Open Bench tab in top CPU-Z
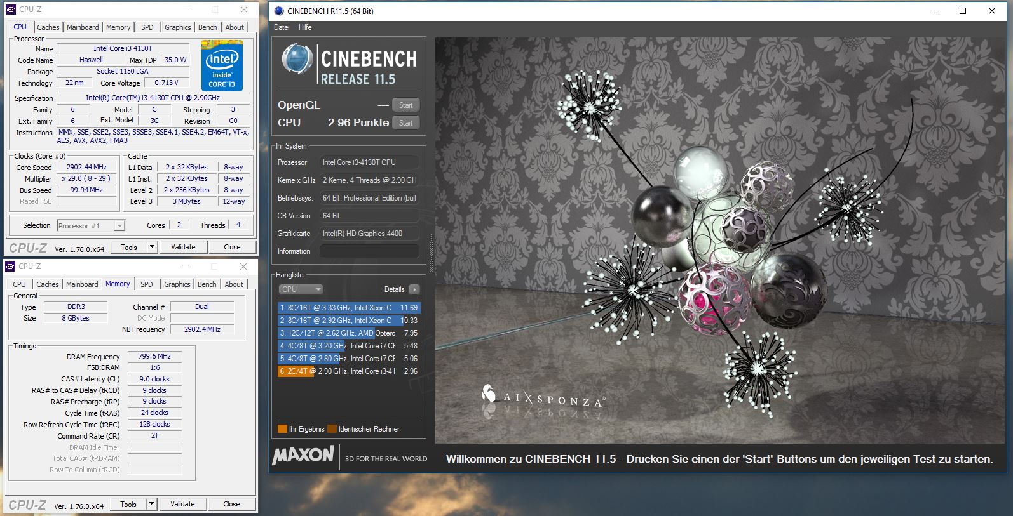1013x516 pixels. [x=207, y=27]
